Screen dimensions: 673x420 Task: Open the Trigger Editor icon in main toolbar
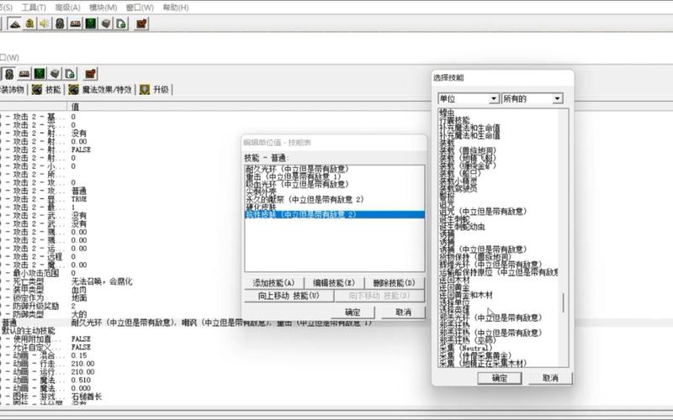point(30,24)
